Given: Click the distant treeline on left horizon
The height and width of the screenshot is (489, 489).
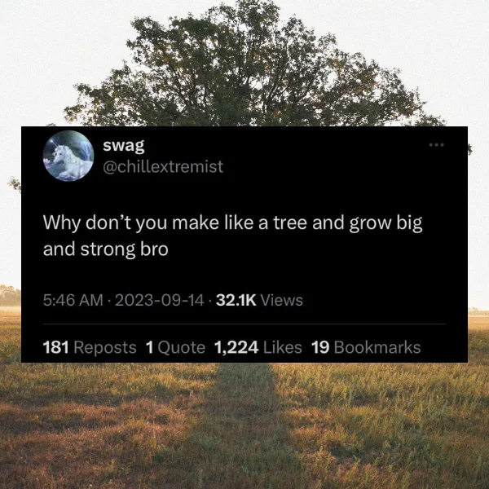Looking at the screenshot, I should [10, 295].
